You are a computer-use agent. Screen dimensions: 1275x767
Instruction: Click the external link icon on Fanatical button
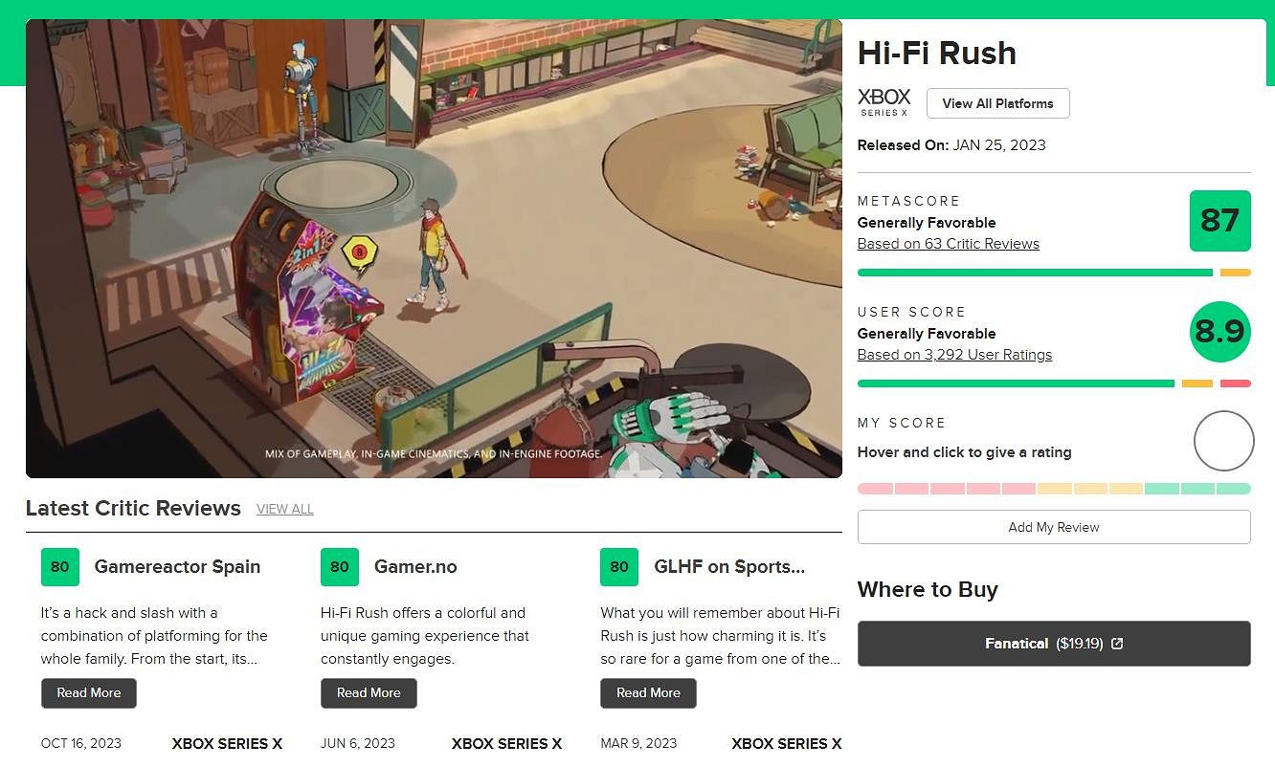(1116, 644)
